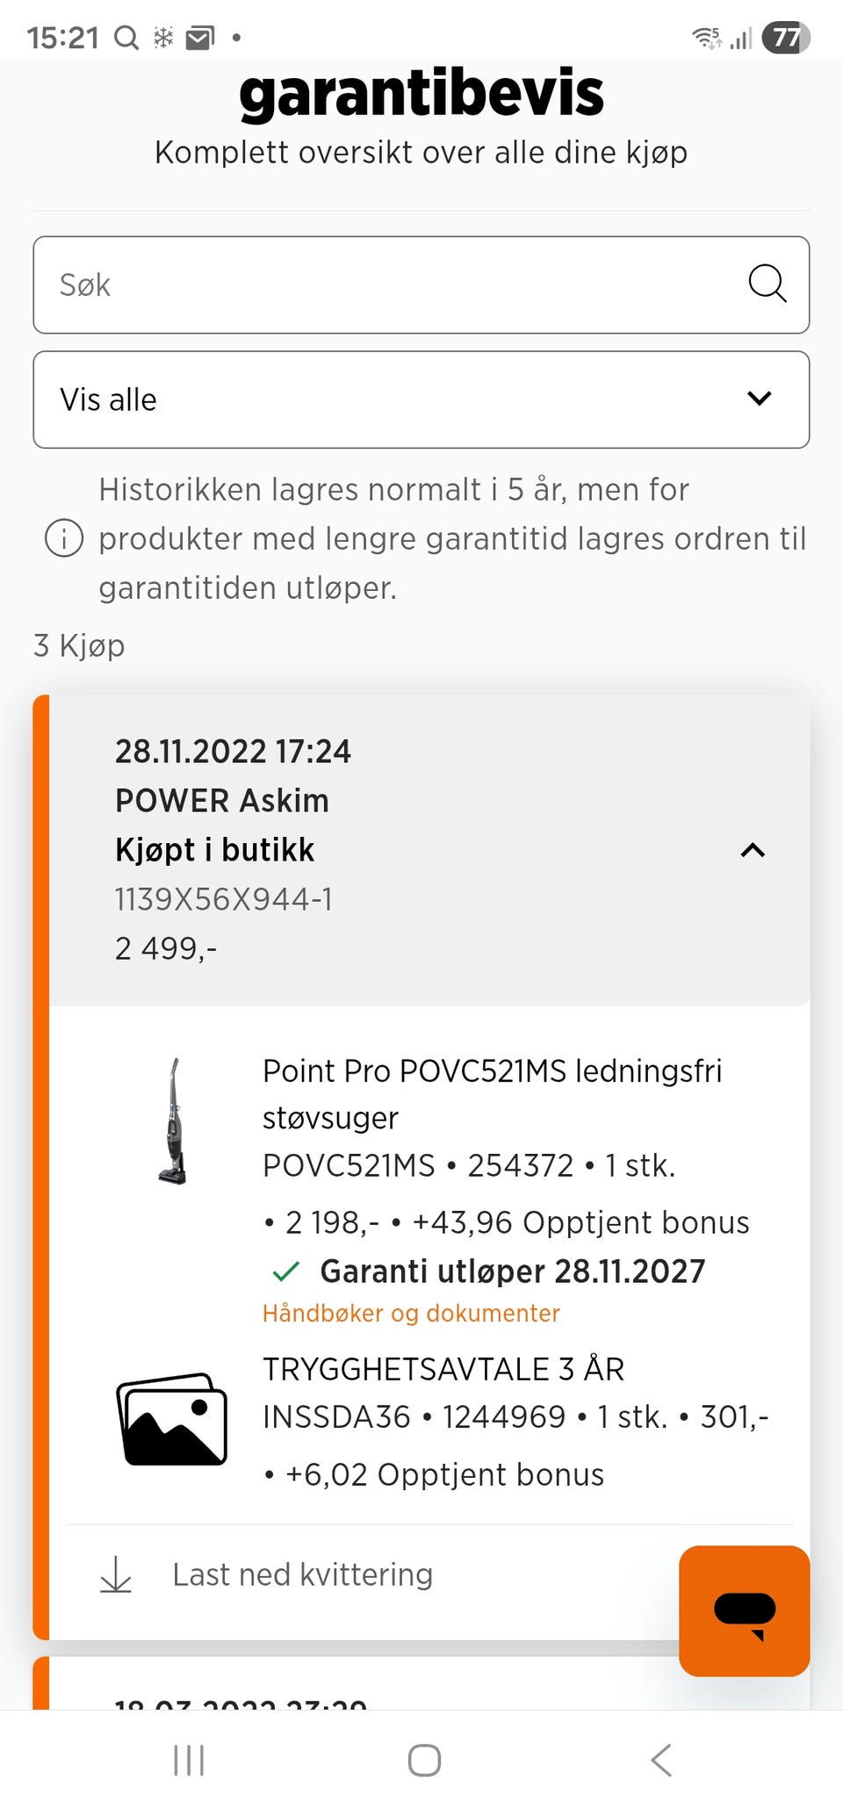
Task: Open Point Pro POVC521MS ledningsfri støvsuger title
Action: [493, 1094]
